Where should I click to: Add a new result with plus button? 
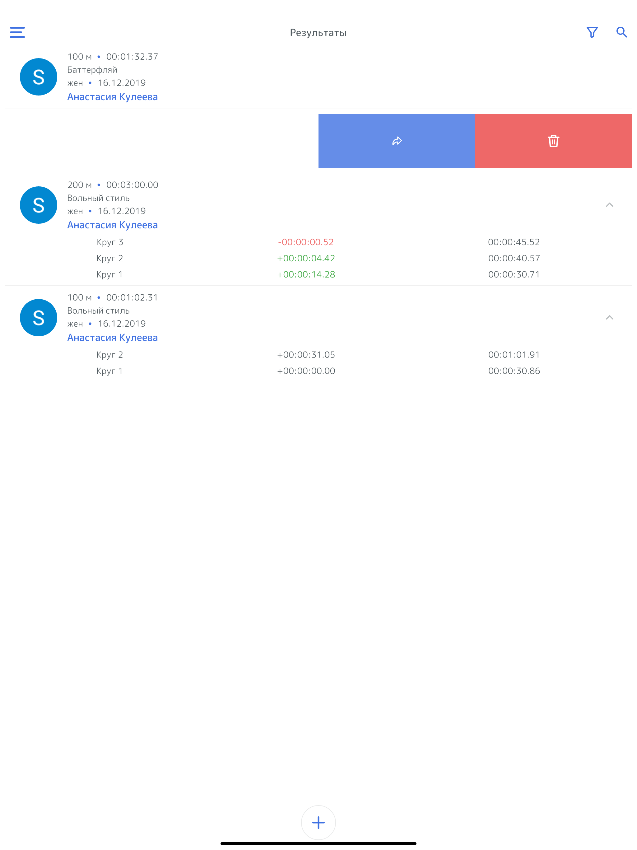pyautogui.click(x=318, y=822)
